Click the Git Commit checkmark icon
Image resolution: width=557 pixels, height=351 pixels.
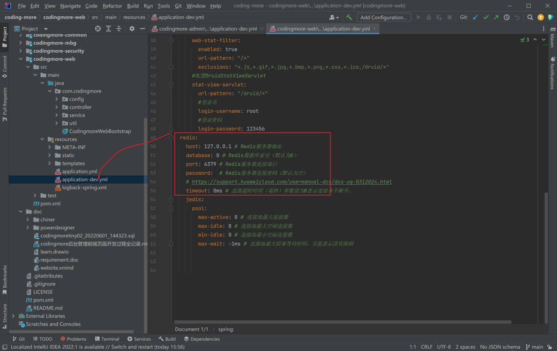click(486, 18)
